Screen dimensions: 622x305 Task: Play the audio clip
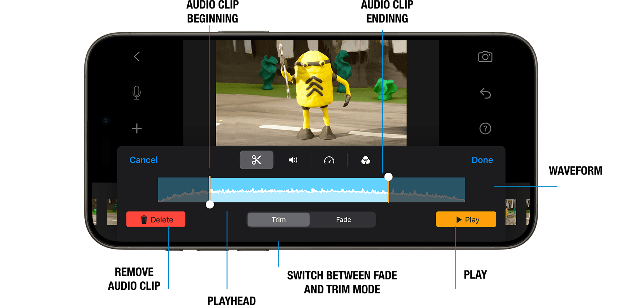click(466, 219)
